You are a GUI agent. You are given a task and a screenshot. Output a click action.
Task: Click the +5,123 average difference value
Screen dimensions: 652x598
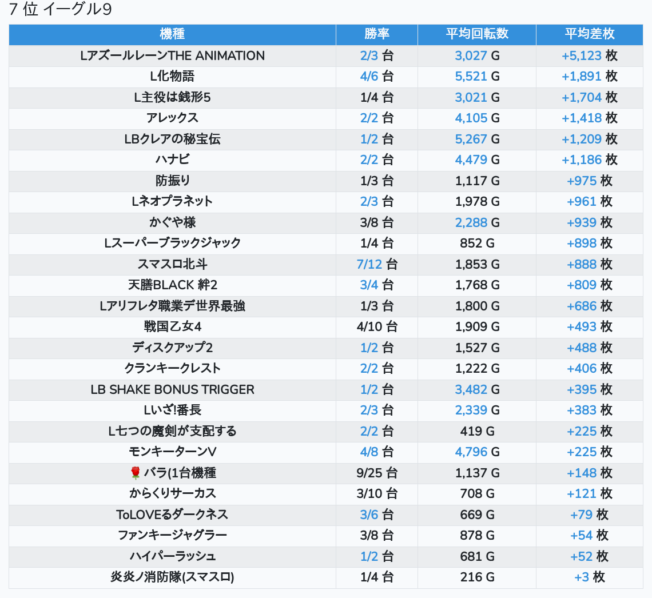pyautogui.click(x=582, y=55)
